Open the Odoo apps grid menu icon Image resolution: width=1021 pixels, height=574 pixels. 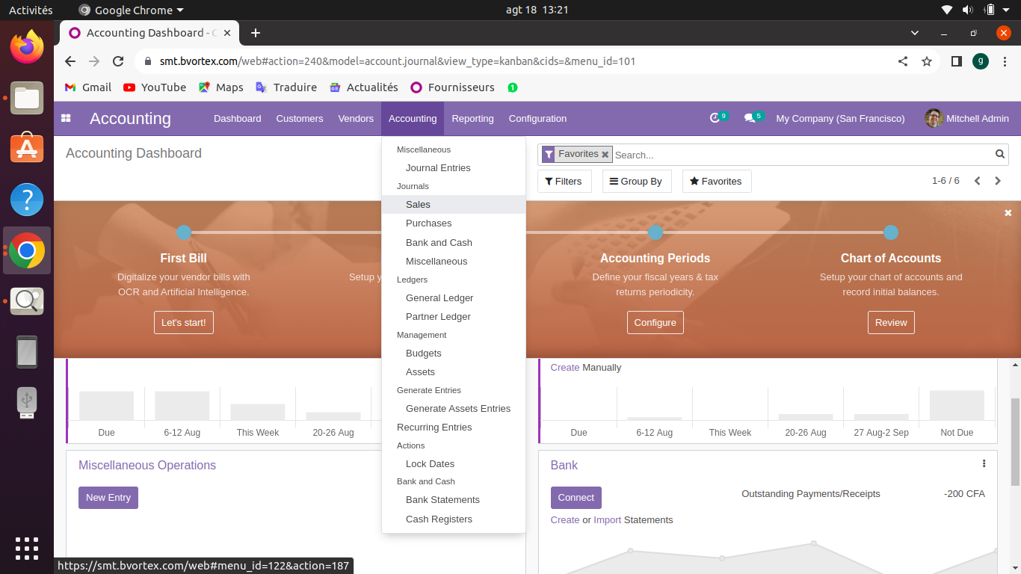coord(66,118)
